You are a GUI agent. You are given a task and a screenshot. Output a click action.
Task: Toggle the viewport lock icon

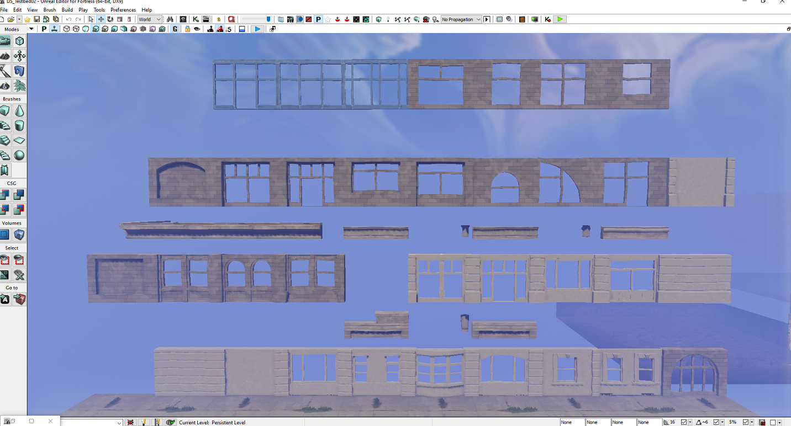[x=187, y=29]
